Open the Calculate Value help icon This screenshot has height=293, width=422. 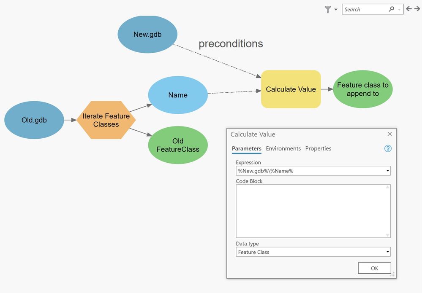(x=388, y=148)
